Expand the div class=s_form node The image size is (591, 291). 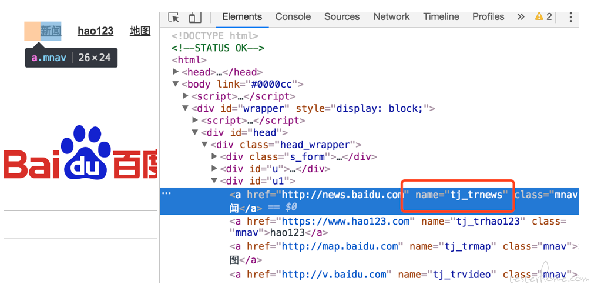tap(214, 156)
